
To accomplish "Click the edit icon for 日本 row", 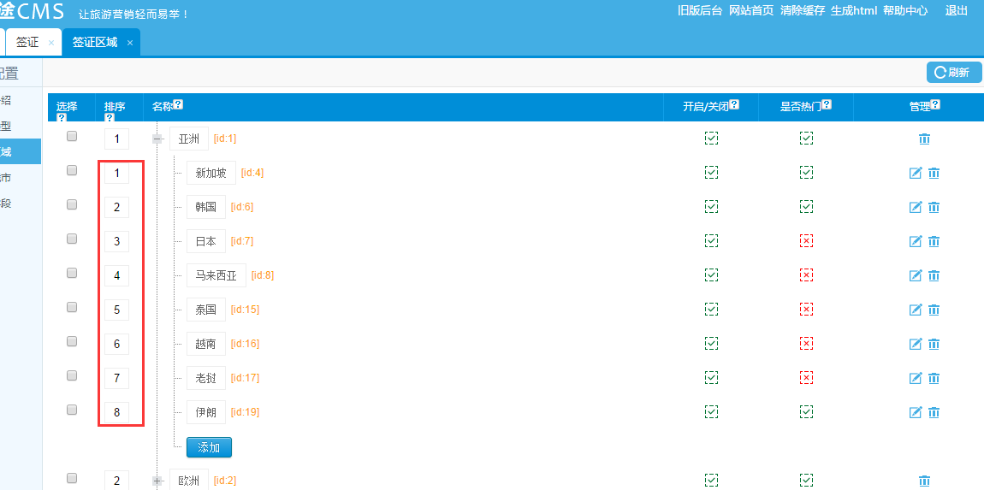I will [915, 241].
